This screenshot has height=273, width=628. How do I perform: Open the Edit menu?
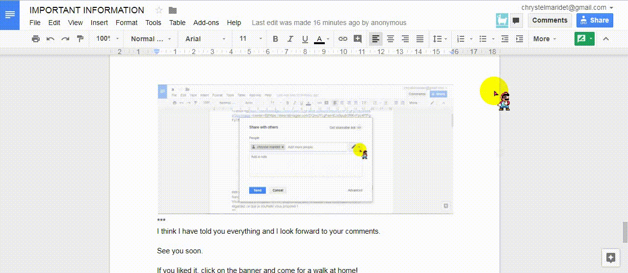pyautogui.click(x=54, y=23)
